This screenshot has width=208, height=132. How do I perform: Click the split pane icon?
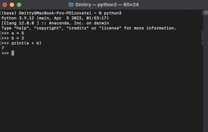(206, 13)
